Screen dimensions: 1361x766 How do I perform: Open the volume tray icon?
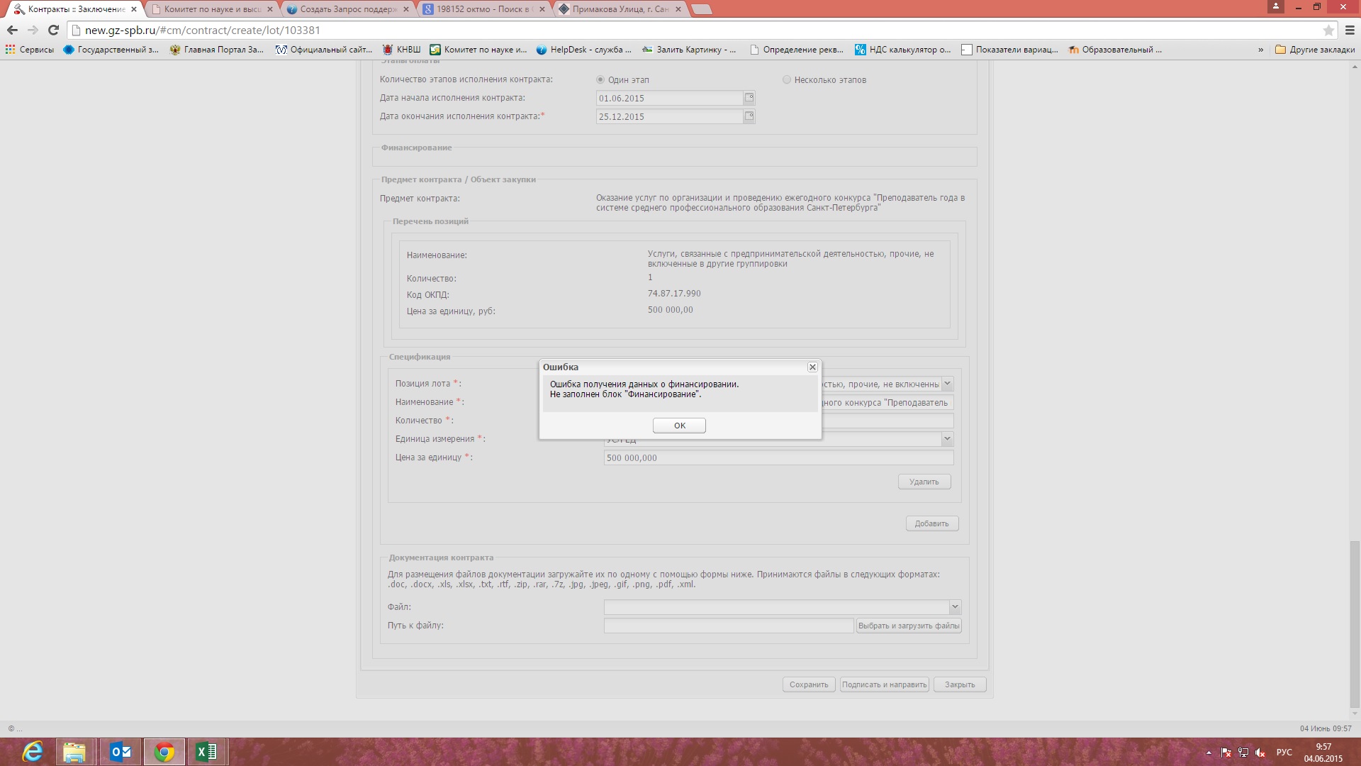pyautogui.click(x=1260, y=753)
